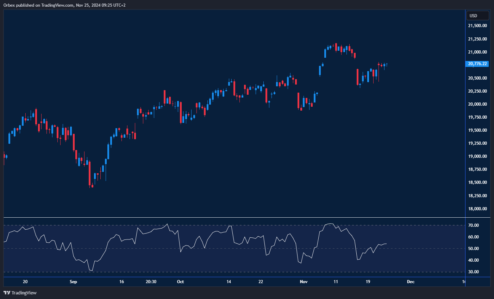Select the Oct label on time axis

[x=180, y=282]
